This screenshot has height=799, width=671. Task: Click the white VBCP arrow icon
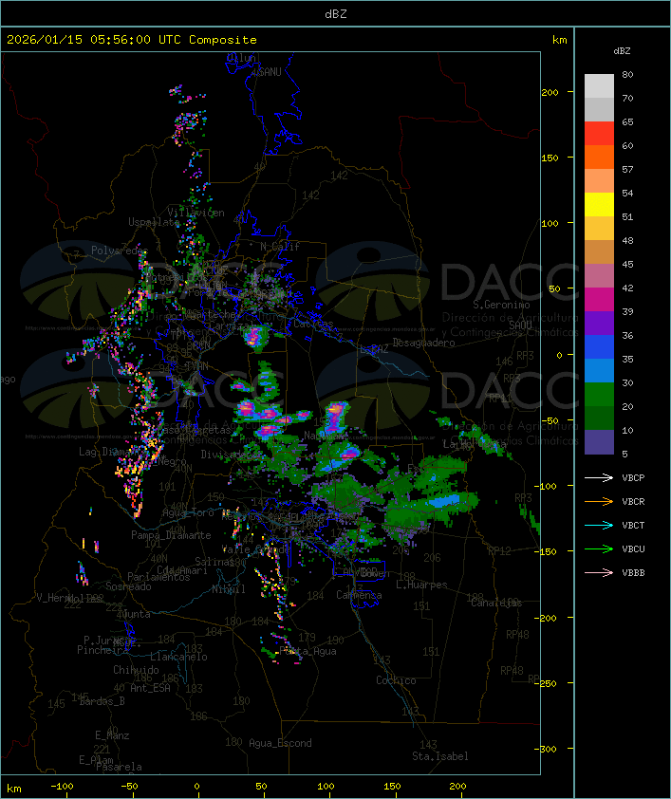pyautogui.click(x=599, y=477)
